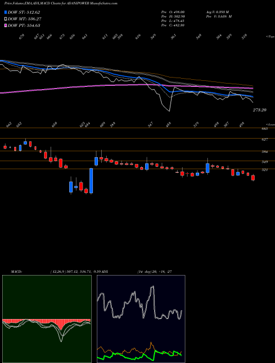The height and width of the screenshot is (363, 275).
Task: Click the (14 day) ADX values text
Action: 155,272
